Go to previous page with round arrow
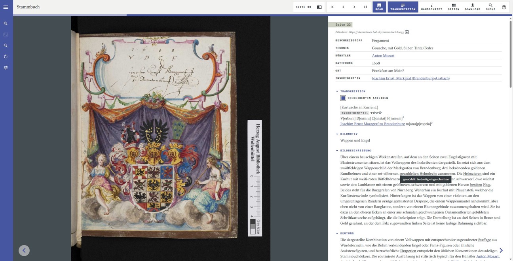The width and height of the screenshot is (513, 261). tap(24, 250)
